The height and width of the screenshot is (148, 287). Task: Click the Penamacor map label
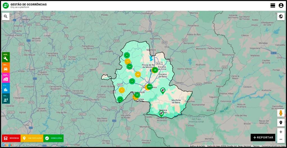point(193,25)
